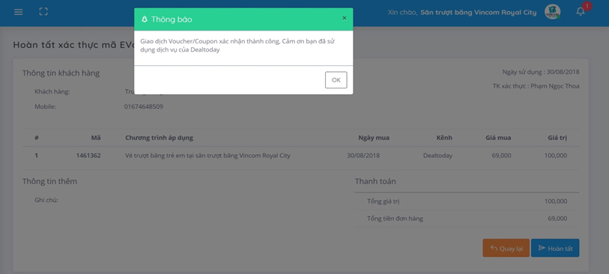Screen dimensions: 609x274
Task: Click the Kênh column header
Action: click(x=444, y=138)
